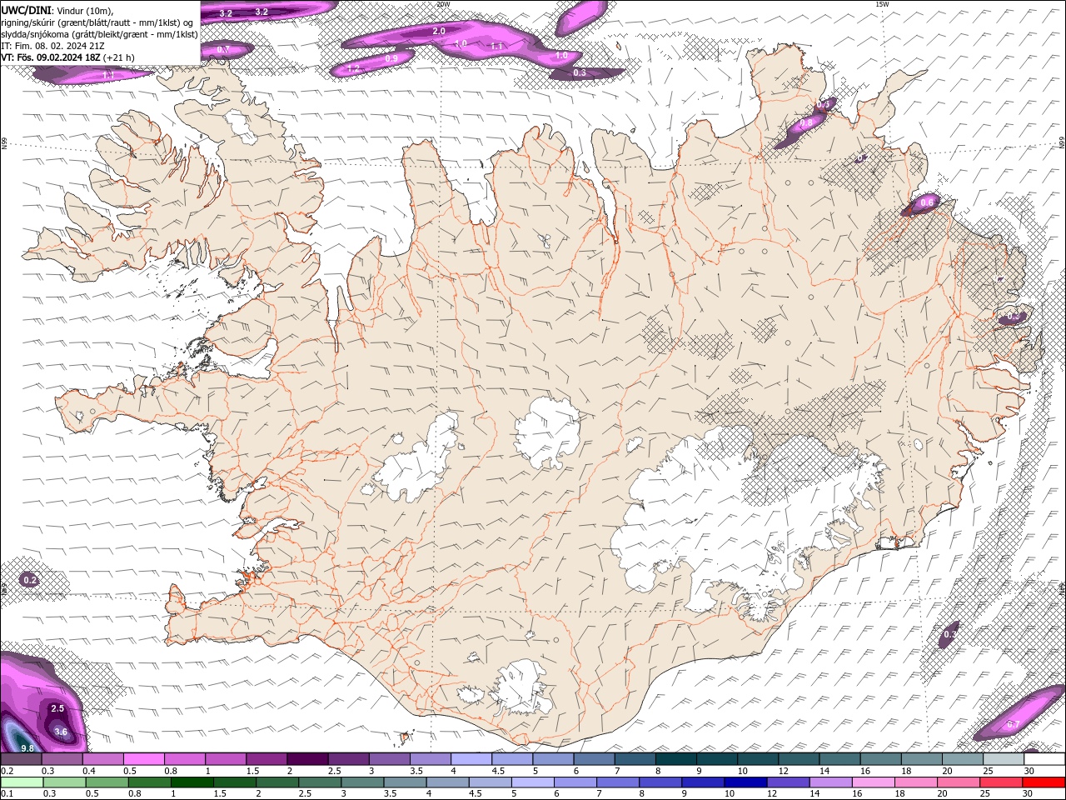1066x800 pixels.
Task: Click the 0.9 precipitation value north of Iceland
Action: coord(391,58)
